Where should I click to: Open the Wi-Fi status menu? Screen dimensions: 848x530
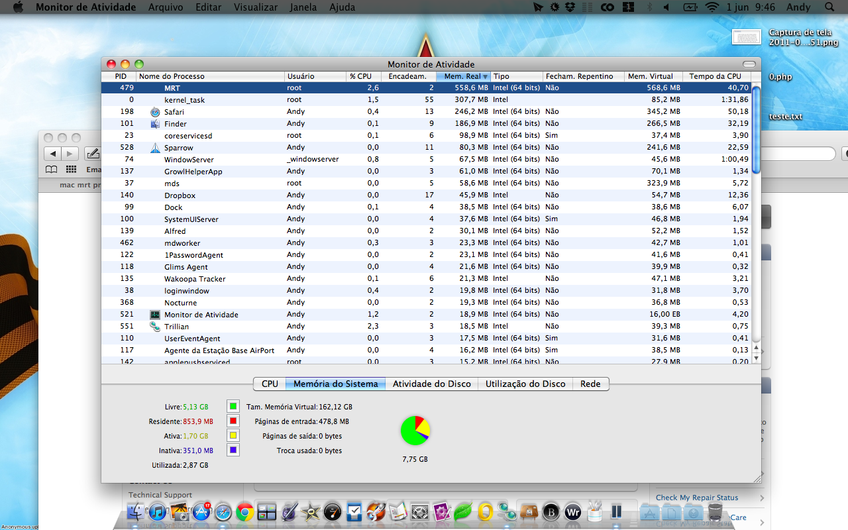(x=712, y=7)
